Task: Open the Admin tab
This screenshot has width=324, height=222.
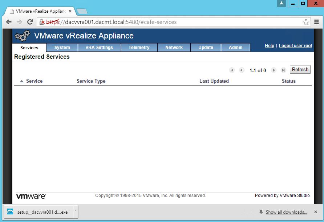Action: pos(236,48)
